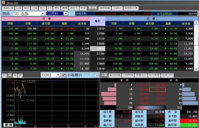Screen dimensions: 199x128
Task: Switch to the 自選 tab
Action: pyautogui.click(x=19, y=8)
